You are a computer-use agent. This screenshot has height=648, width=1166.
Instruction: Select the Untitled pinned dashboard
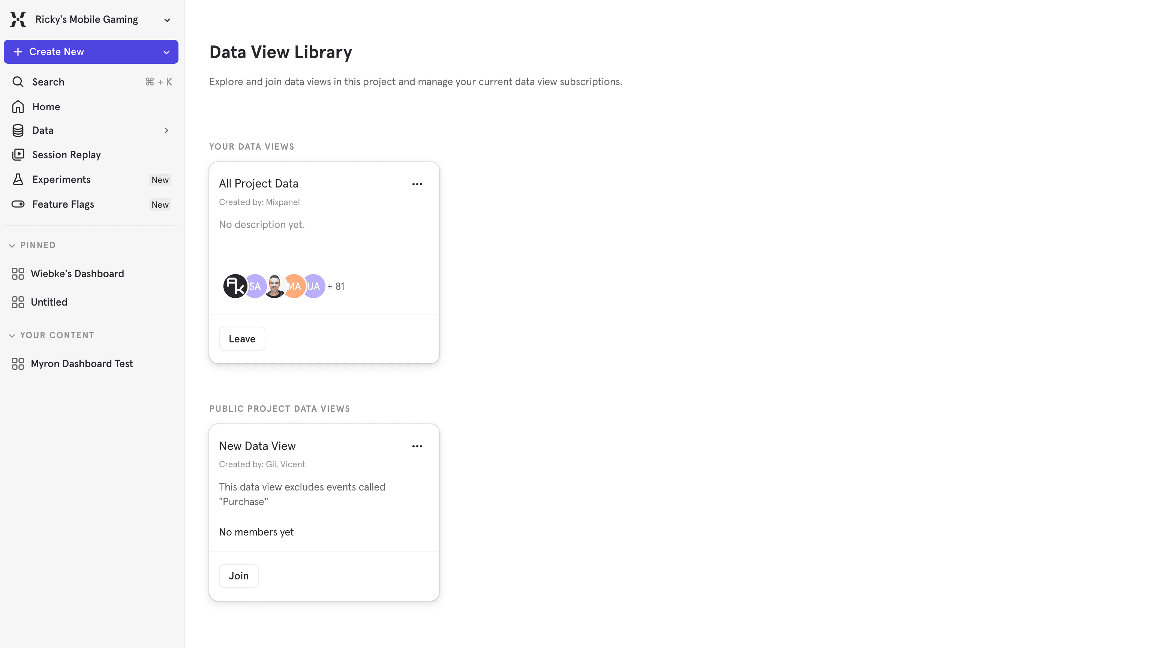tap(48, 302)
